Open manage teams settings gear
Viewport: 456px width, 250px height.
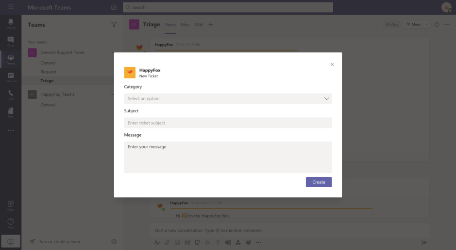tap(114, 241)
